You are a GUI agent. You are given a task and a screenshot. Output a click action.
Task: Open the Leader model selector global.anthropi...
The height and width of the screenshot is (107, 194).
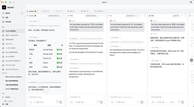54,16
